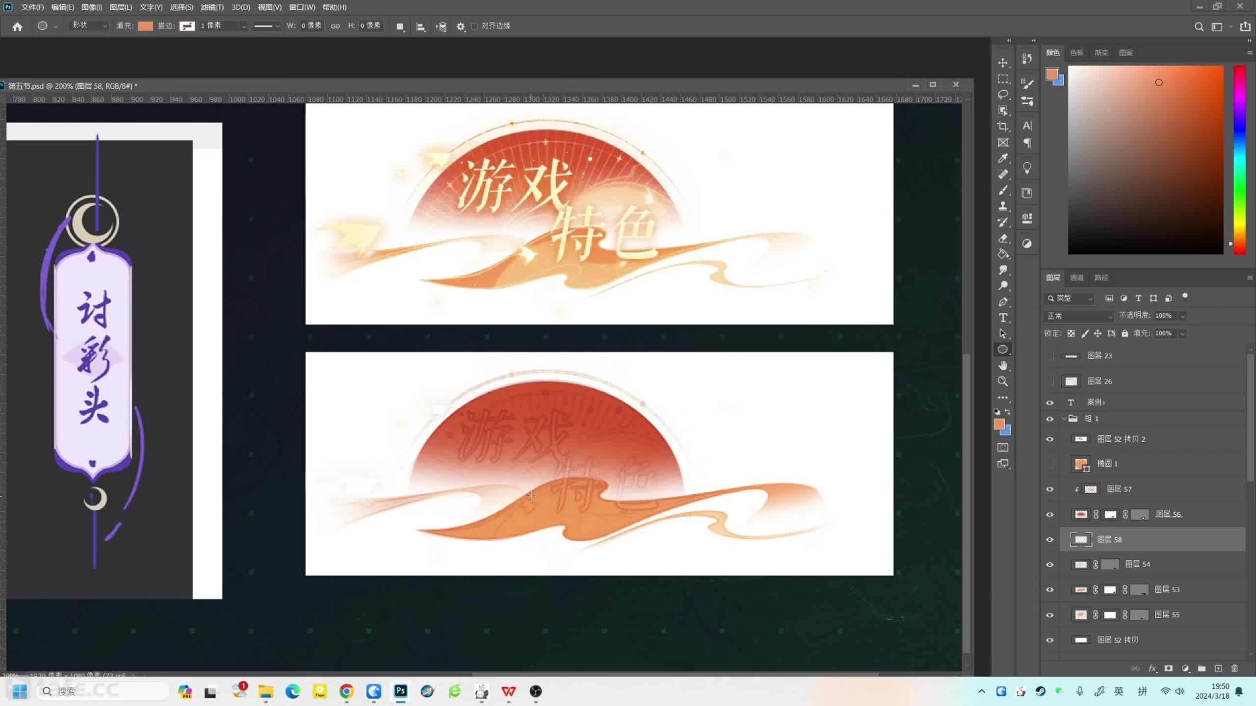Show the 椭圆 1 layer

coord(1050,464)
